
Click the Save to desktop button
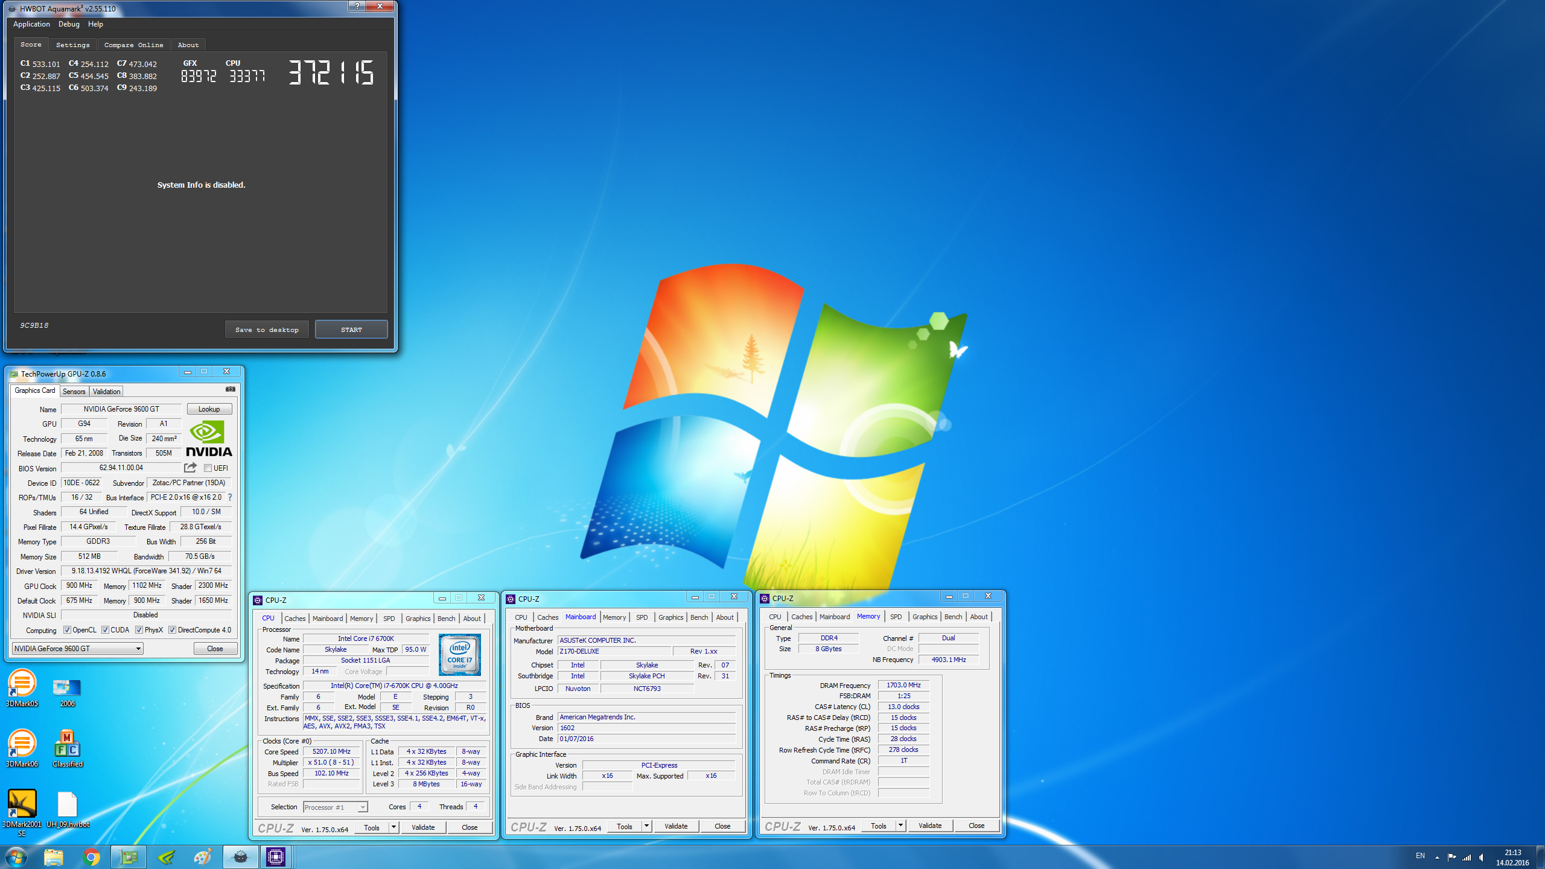267,329
